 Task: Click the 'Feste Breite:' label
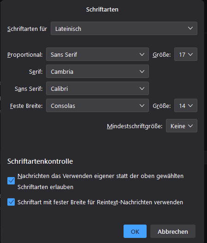point(26,106)
